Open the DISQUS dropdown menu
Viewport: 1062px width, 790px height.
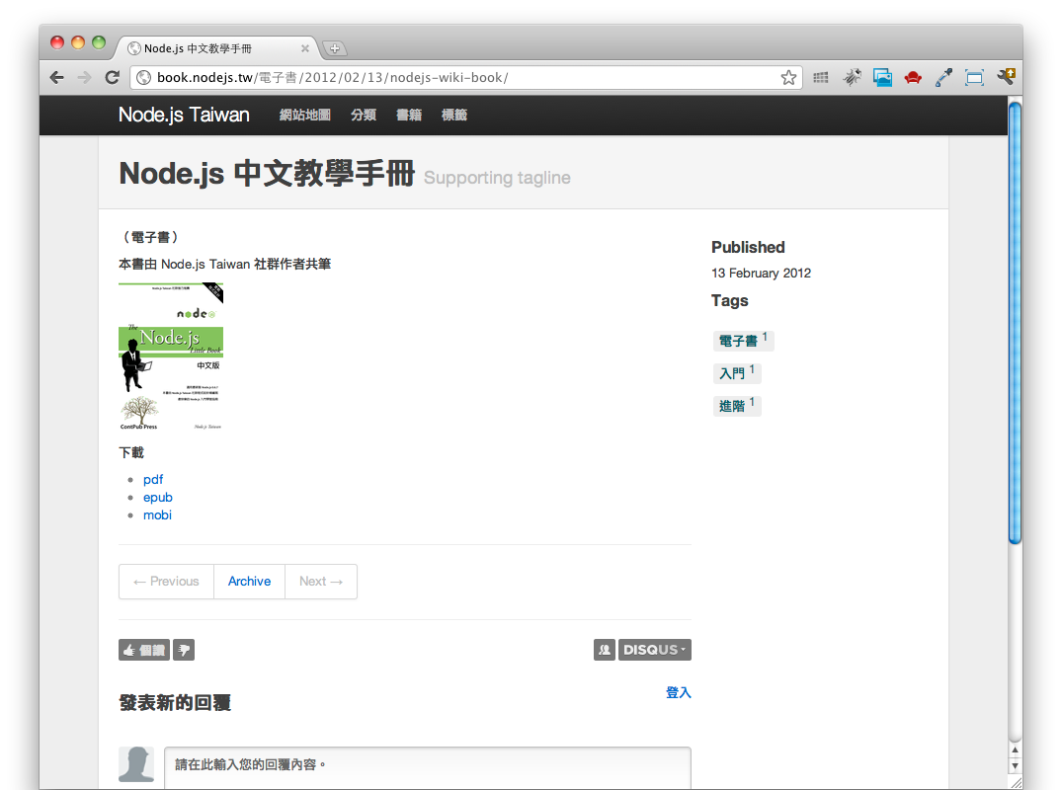coord(654,650)
